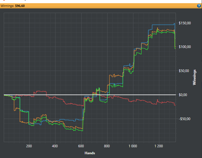Click the 1 200 hands tick label

[159, 146]
